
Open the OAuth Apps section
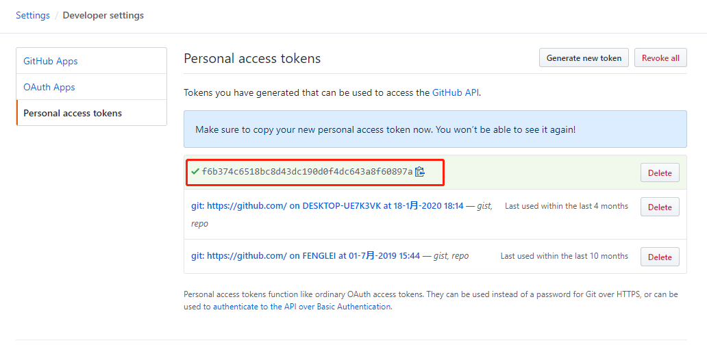click(x=49, y=87)
